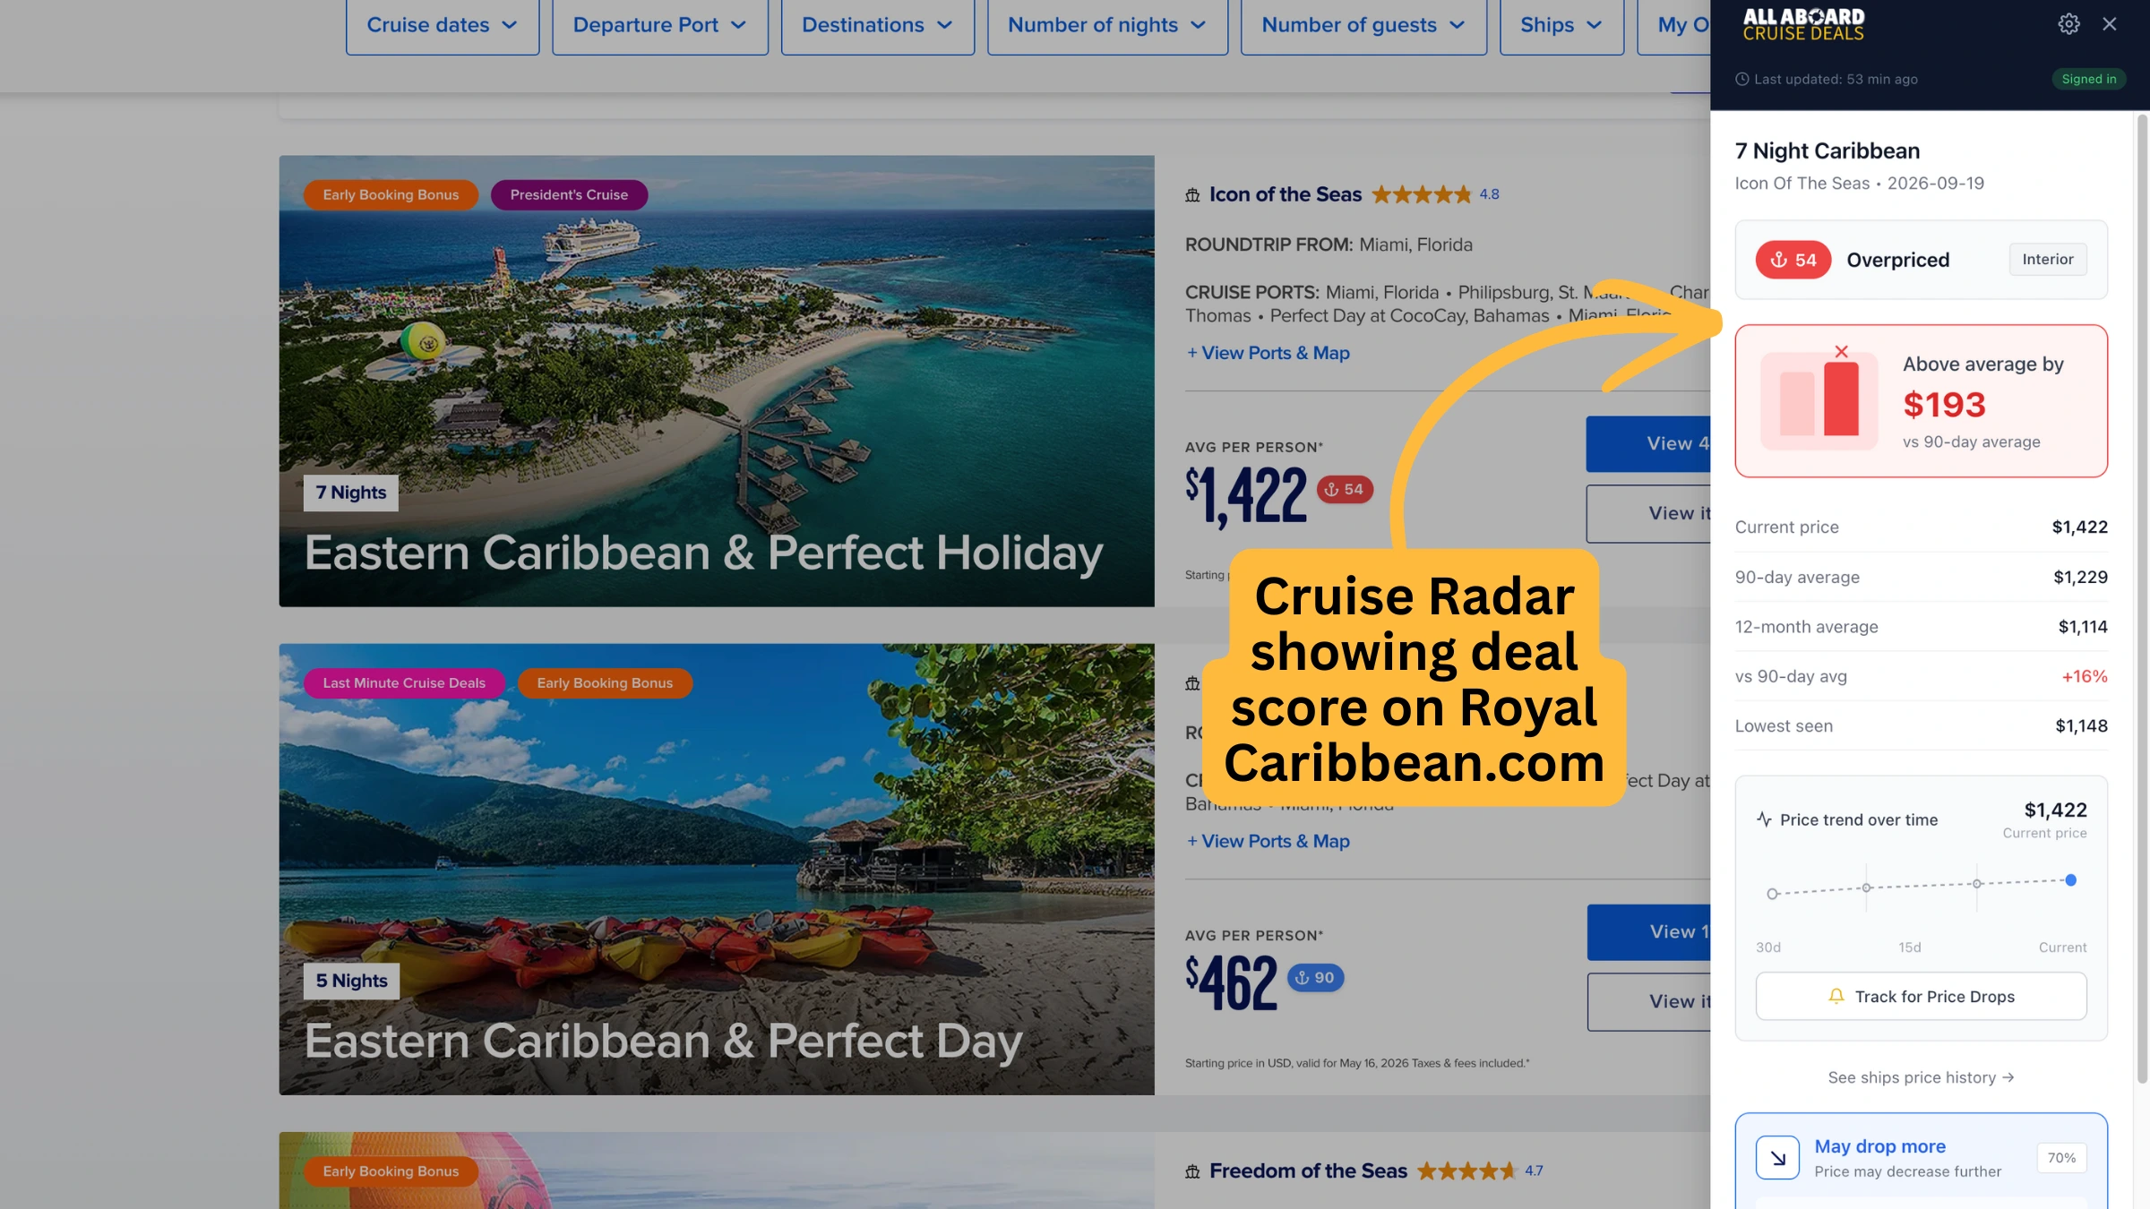Click the ship icon beside Freedom of the Seas
2150x1209 pixels.
point(1192,1171)
